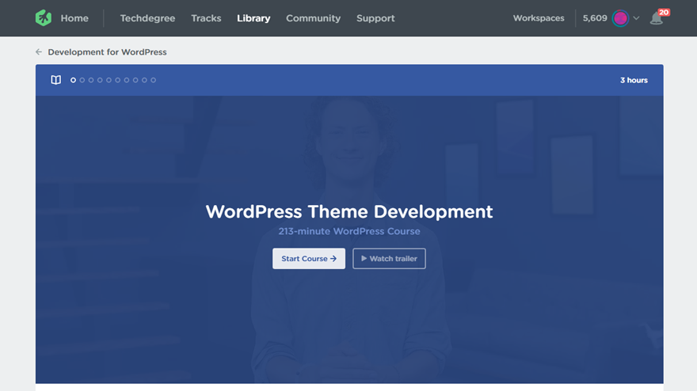Screen dimensions: 697x391
Task: Expand the account dropdown chevron
Action: click(636, 18)
